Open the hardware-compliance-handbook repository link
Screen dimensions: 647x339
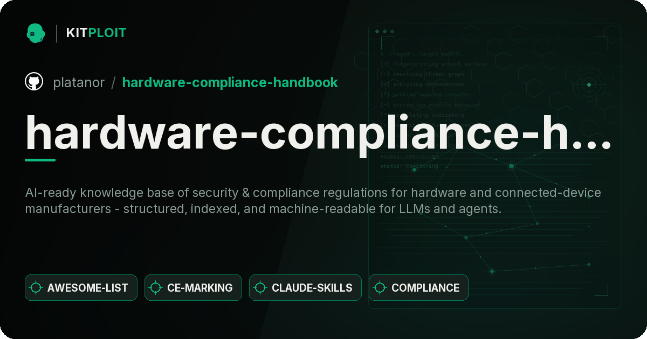(x=230, y=82)
